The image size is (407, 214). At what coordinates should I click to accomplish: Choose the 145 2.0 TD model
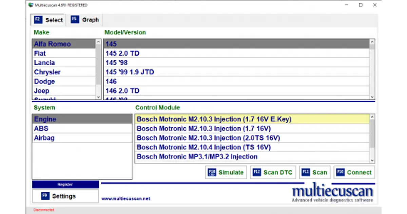pos(236,53)
